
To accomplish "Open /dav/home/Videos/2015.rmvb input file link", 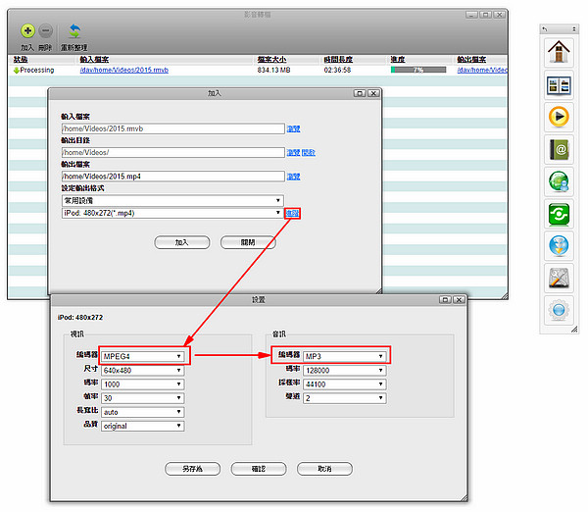I will click(x=124, y=71).
